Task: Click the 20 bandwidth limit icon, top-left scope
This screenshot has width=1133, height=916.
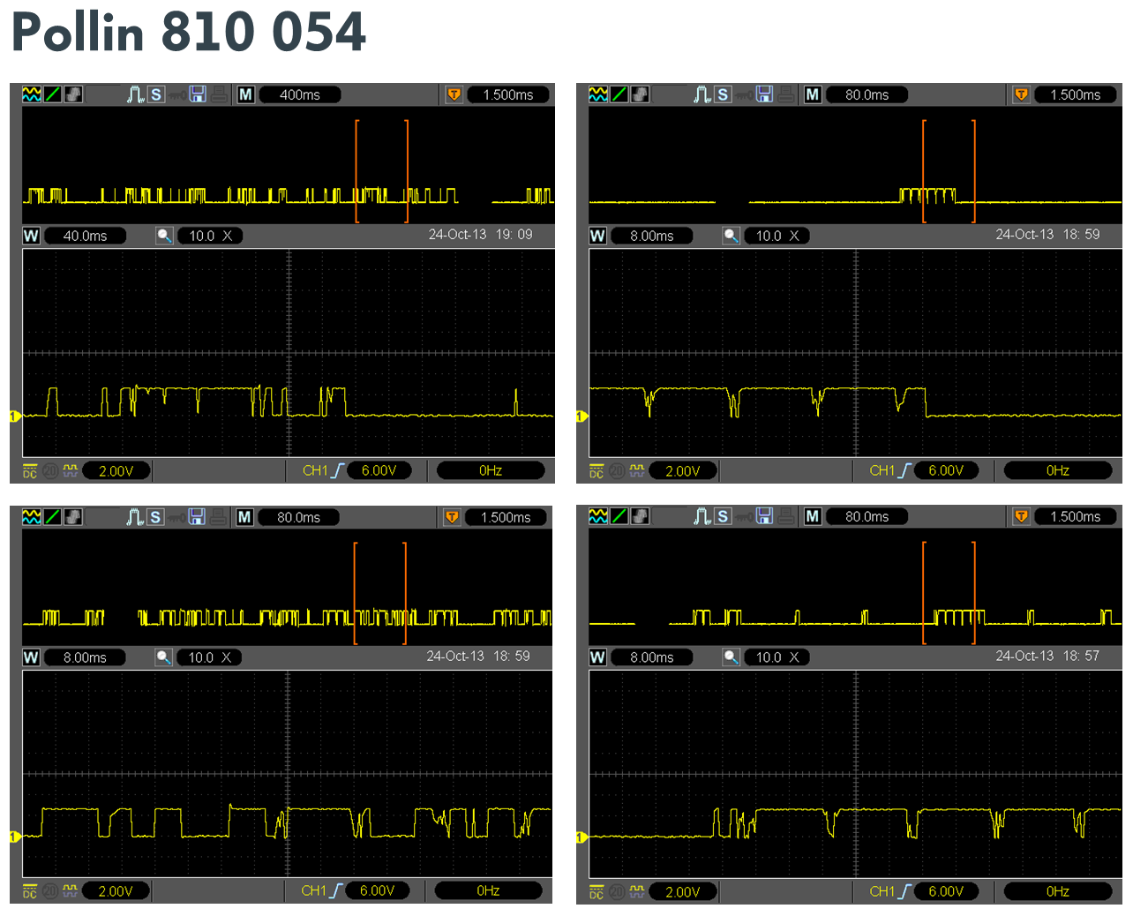Action: [50, 471]
